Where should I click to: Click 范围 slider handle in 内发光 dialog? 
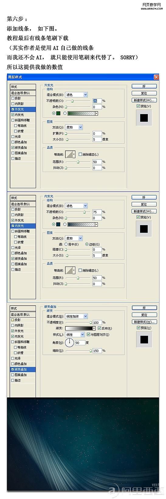[x=78, y=278]
